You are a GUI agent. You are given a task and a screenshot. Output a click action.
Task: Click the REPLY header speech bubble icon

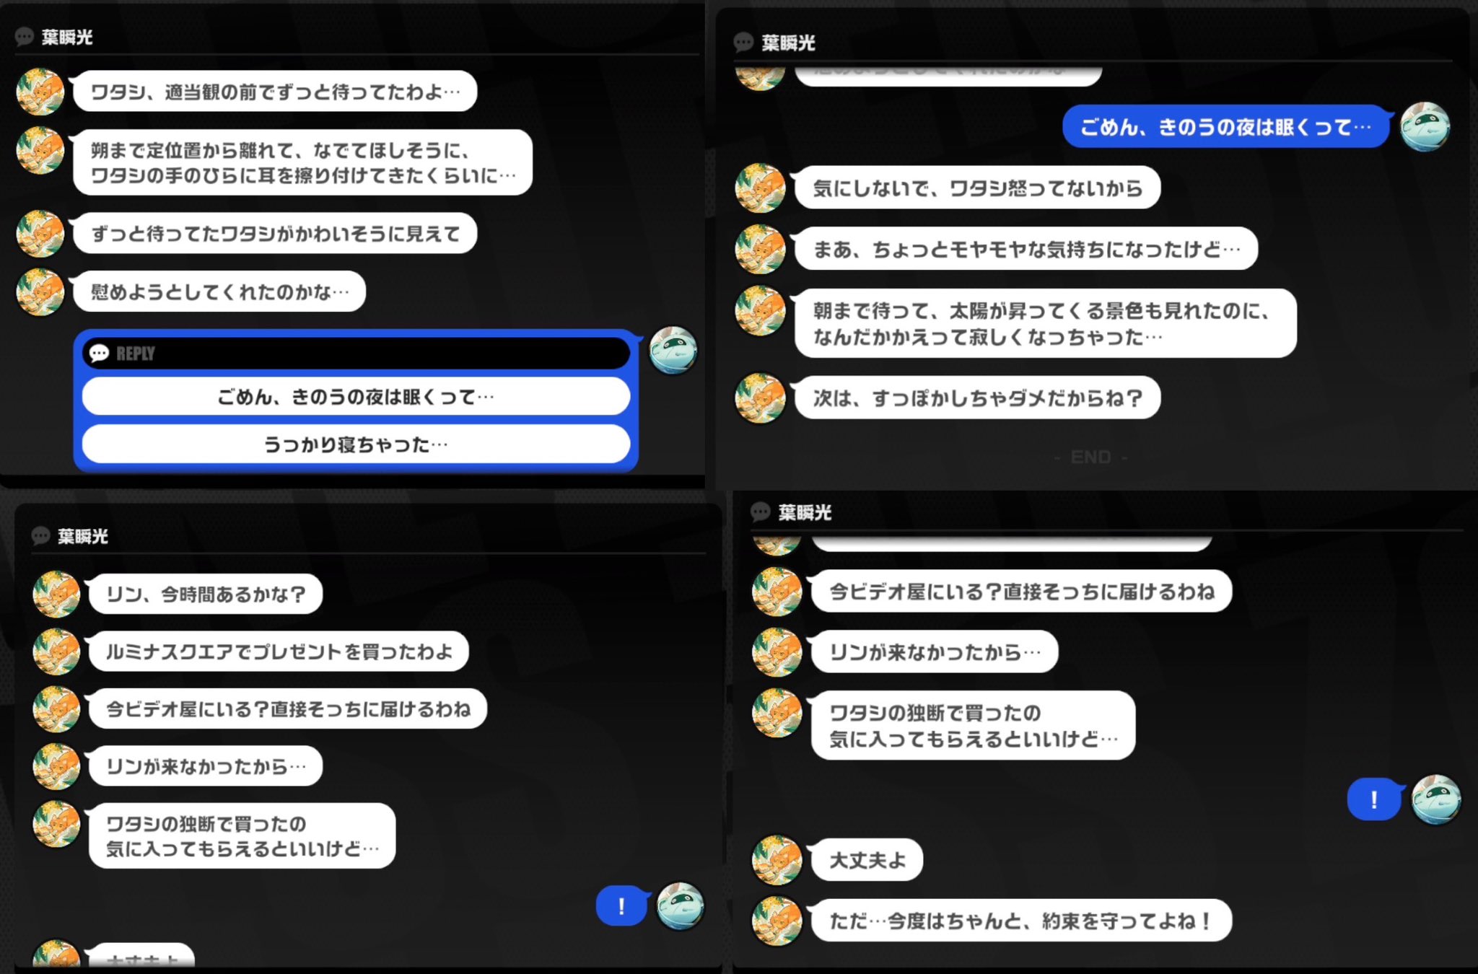100,353
